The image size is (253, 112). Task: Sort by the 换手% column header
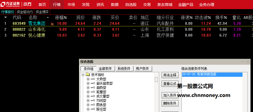pyautogui.click(x=221, y=17)
